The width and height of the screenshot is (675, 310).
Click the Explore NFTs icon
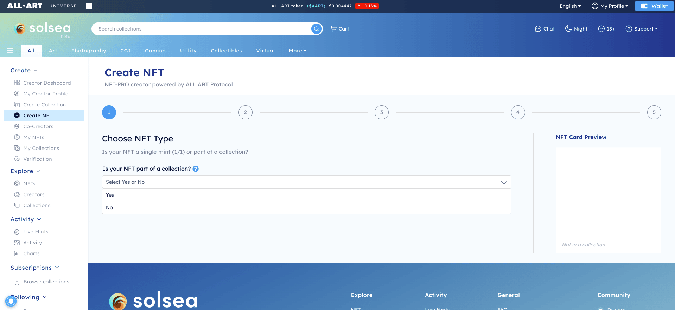point(17,184)
